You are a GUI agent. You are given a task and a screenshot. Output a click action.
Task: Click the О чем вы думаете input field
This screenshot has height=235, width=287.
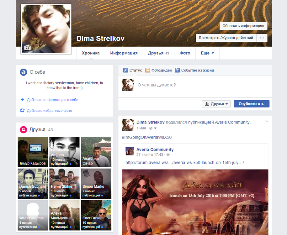pyautogui.click(x=201, y=85)
